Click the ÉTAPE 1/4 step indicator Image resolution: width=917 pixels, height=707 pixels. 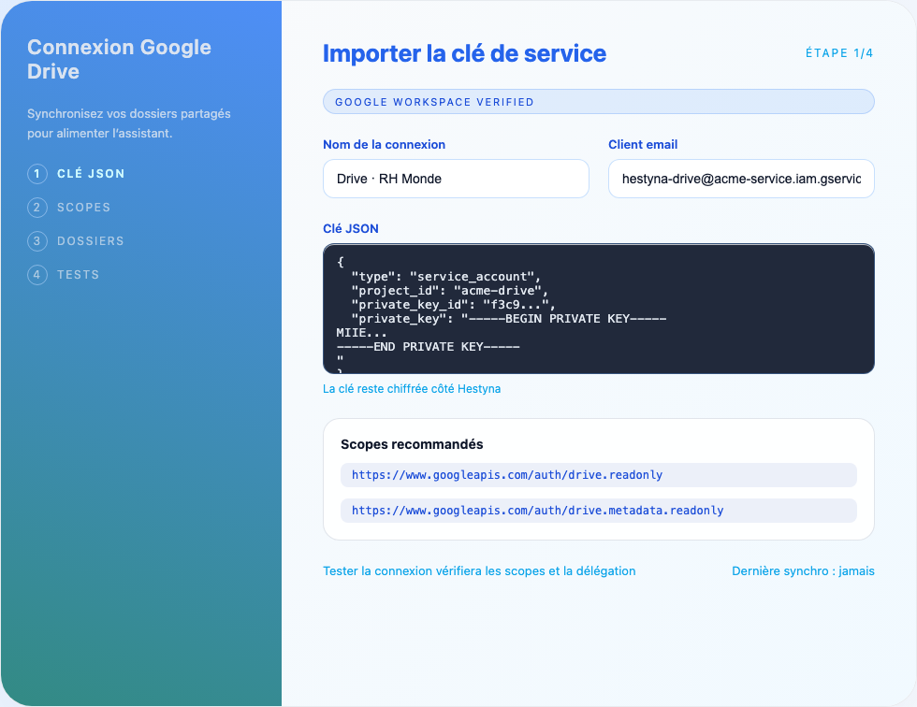coord(838,53)
